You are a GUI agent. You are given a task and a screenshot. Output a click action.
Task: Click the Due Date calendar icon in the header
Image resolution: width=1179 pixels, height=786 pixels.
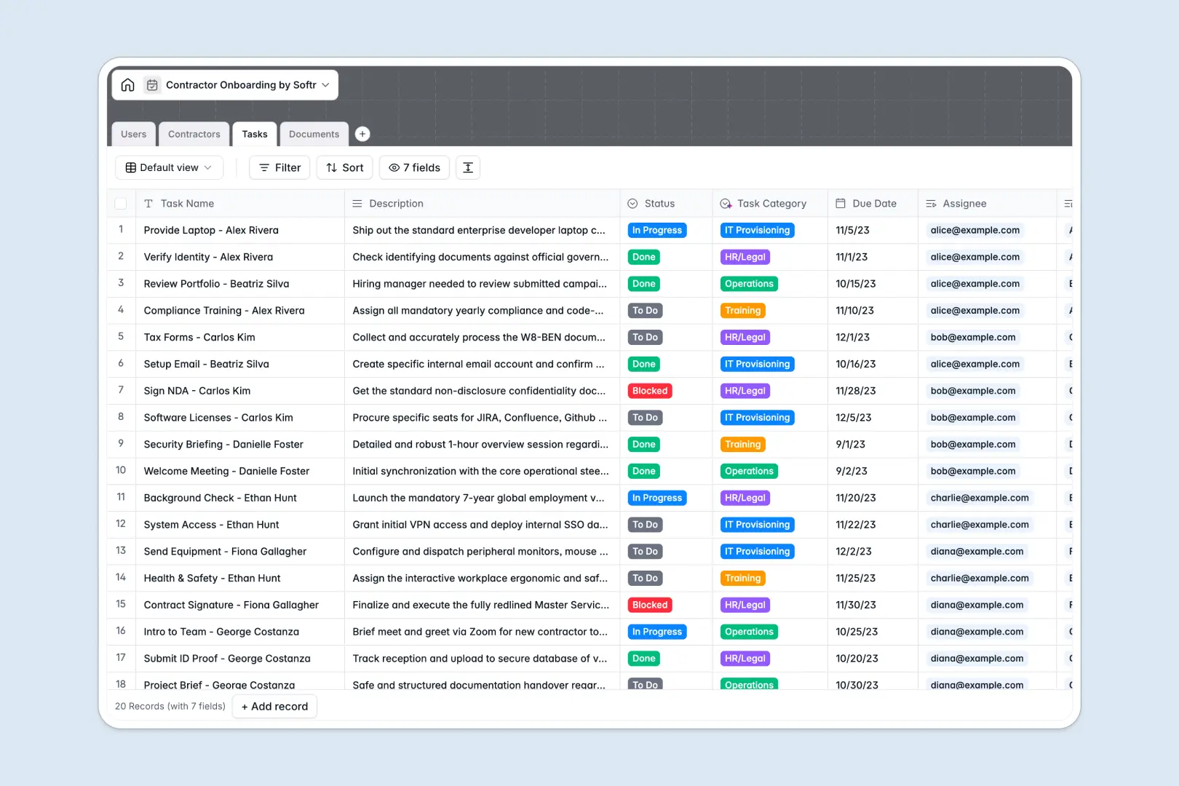[841, 203]
